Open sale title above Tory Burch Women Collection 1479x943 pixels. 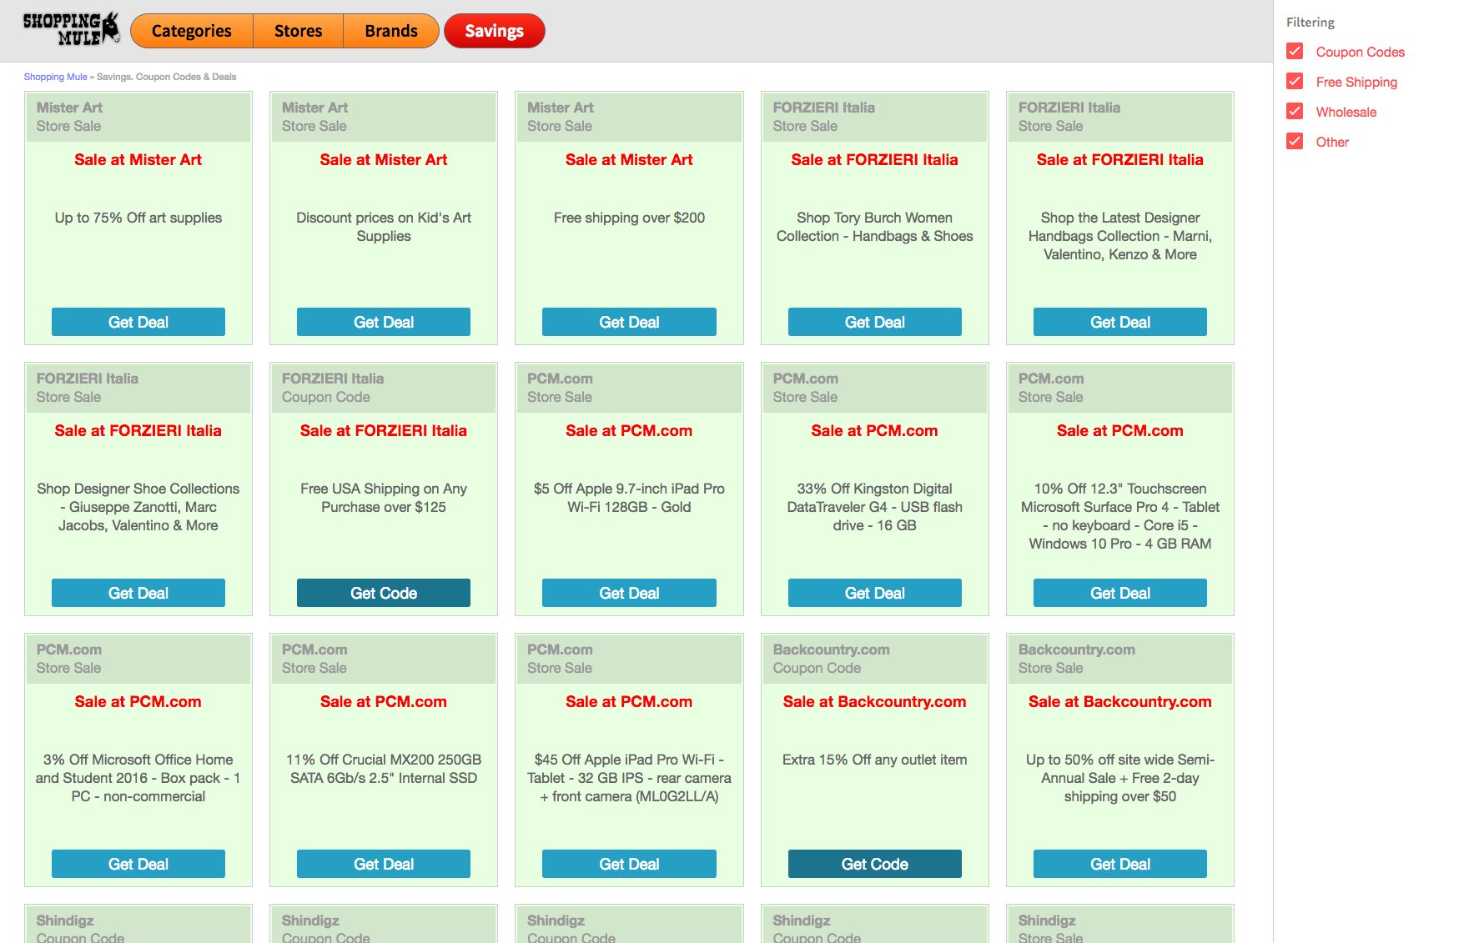(x=875, y=160)
